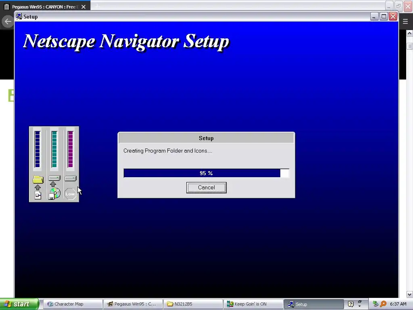Open the Start menu
Viewport: 413px width, 310px height.
point(19,304)
